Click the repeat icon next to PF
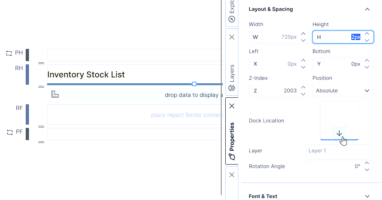Viewport: 382px width, 200px height. [x=9, y=132]
